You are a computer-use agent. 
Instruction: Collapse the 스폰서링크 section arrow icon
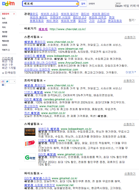click(42, 37)
